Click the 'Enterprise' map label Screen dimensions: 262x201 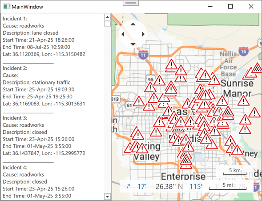tap(183, 176)
